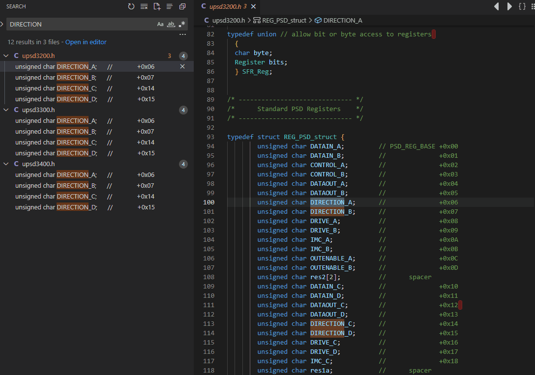Click the DIRECTION search input field
Image resolution: width=535 pixels, height=375 pixels.
[82, 24]
